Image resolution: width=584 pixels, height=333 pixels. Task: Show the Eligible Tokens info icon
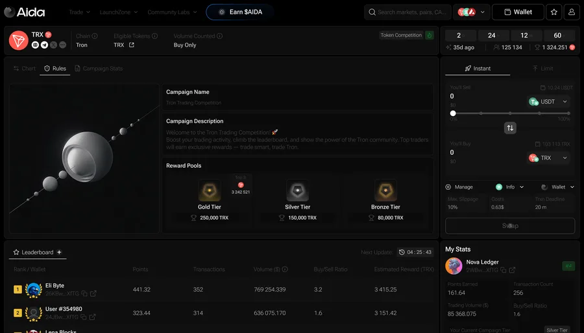click(154, 36)
